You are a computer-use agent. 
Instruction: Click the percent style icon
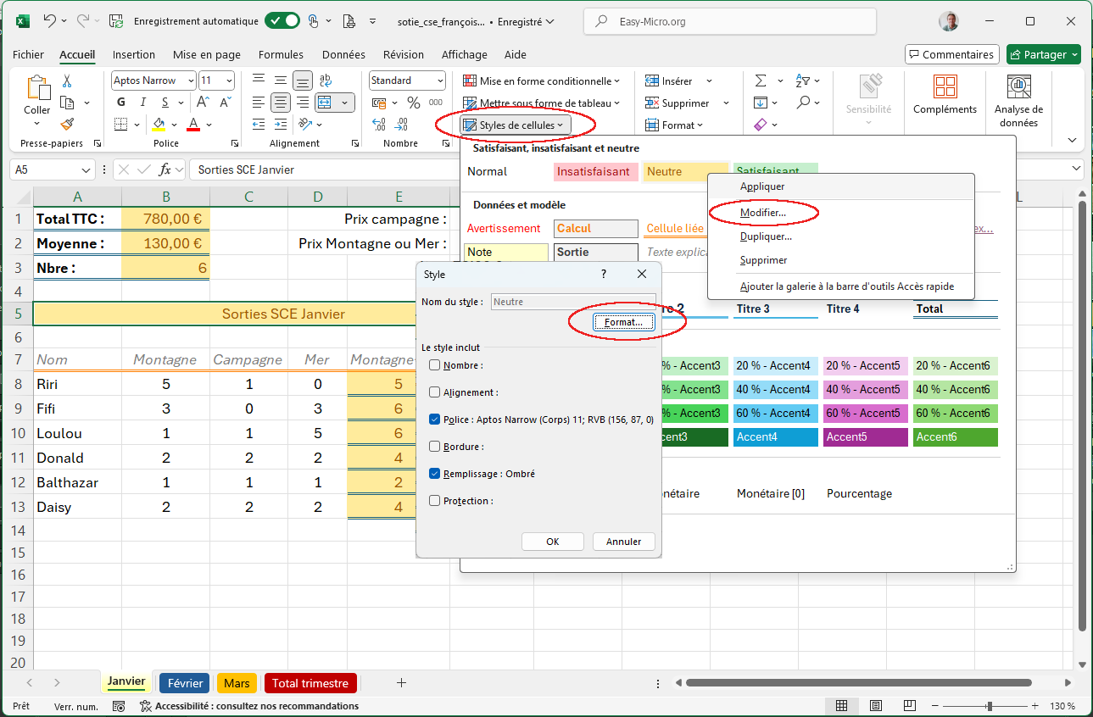[x=414, y=103]
